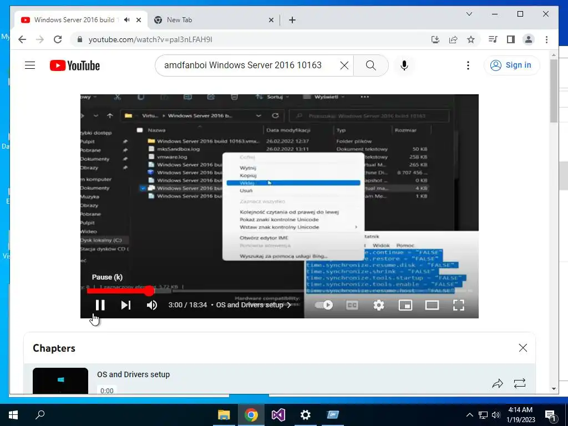Open Chrome side panel
Viewport: 568px width, 426px height.
[511, 39]
